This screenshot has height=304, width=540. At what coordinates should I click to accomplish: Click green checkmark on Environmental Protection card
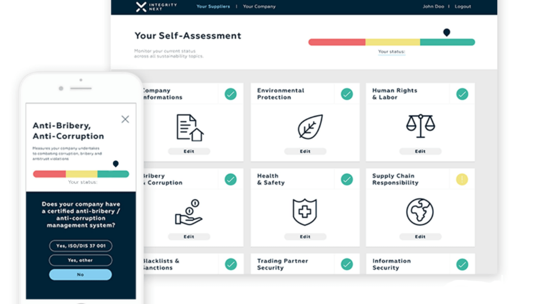[347, 94]
